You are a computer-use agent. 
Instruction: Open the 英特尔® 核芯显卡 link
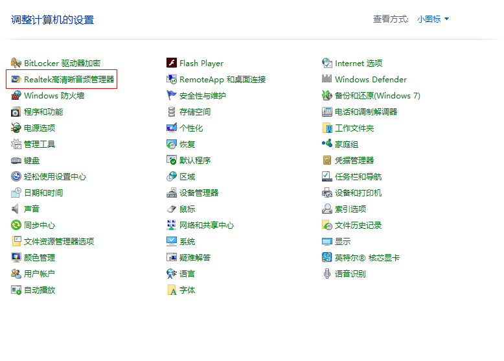pyautogui.click(x=367, y=257)
